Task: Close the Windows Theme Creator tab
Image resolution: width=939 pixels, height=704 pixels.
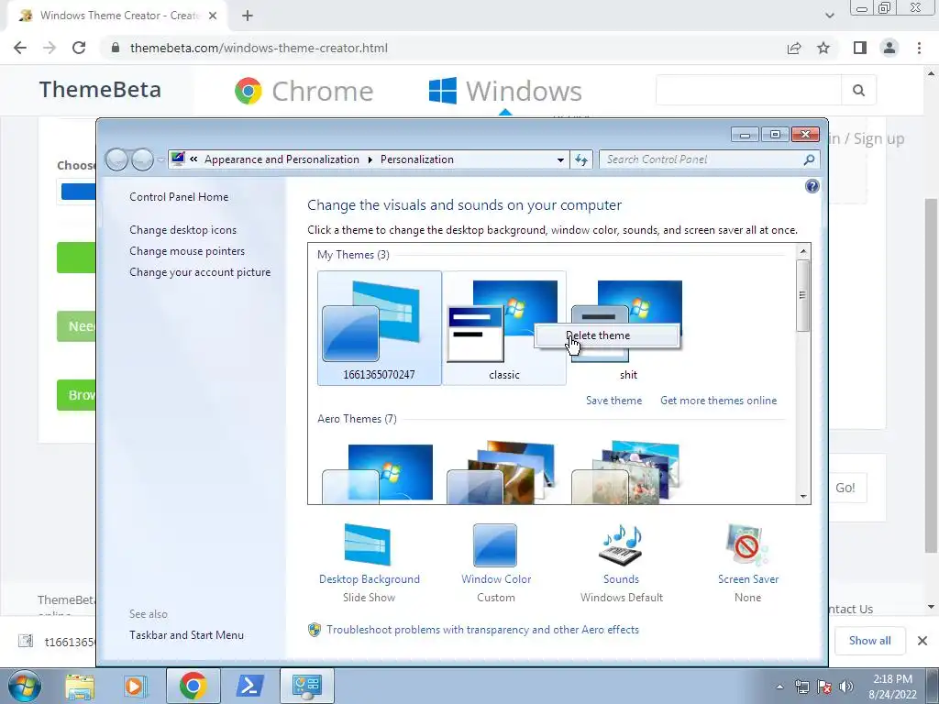Action: coord(213,16)
